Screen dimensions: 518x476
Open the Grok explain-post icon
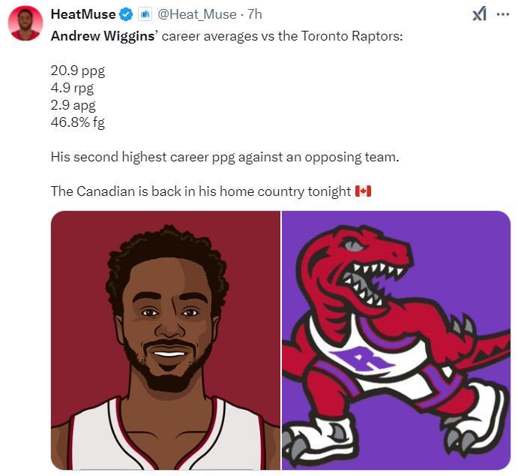pyautogui.click(x=479, y=14)
